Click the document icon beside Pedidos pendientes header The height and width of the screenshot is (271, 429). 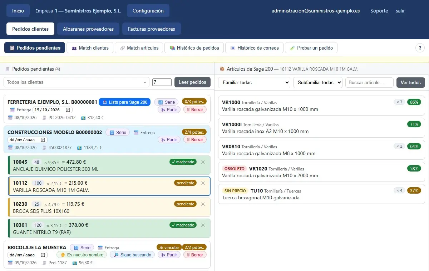(x=8, y=69)
